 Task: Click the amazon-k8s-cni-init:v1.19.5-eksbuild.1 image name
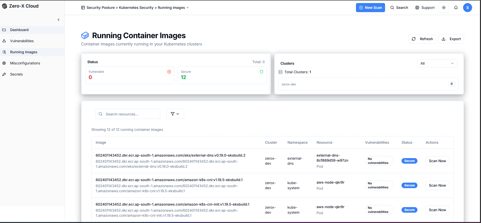tap(172, 204)
